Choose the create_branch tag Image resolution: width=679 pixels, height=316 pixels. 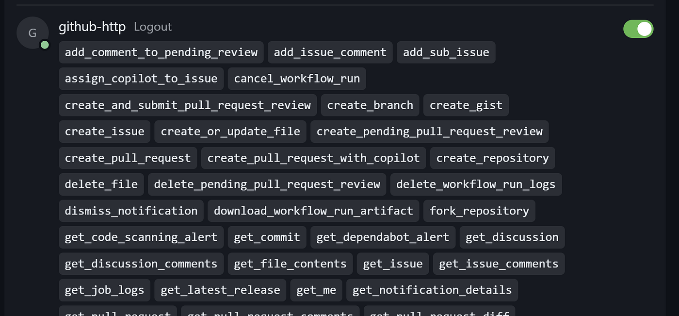coord(370,105)
